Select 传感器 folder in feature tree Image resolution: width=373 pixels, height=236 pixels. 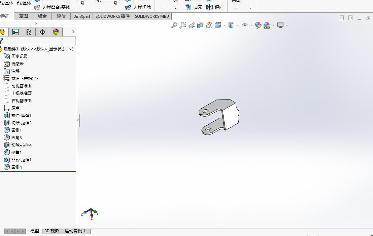tap(14, 64)
